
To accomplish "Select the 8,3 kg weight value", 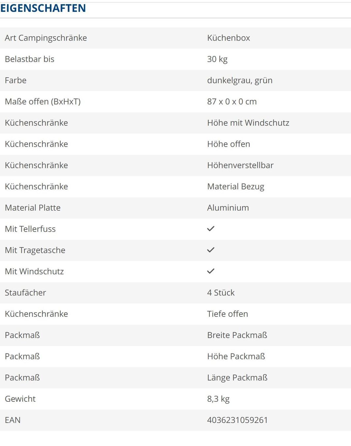I will (x=218, y=399).
